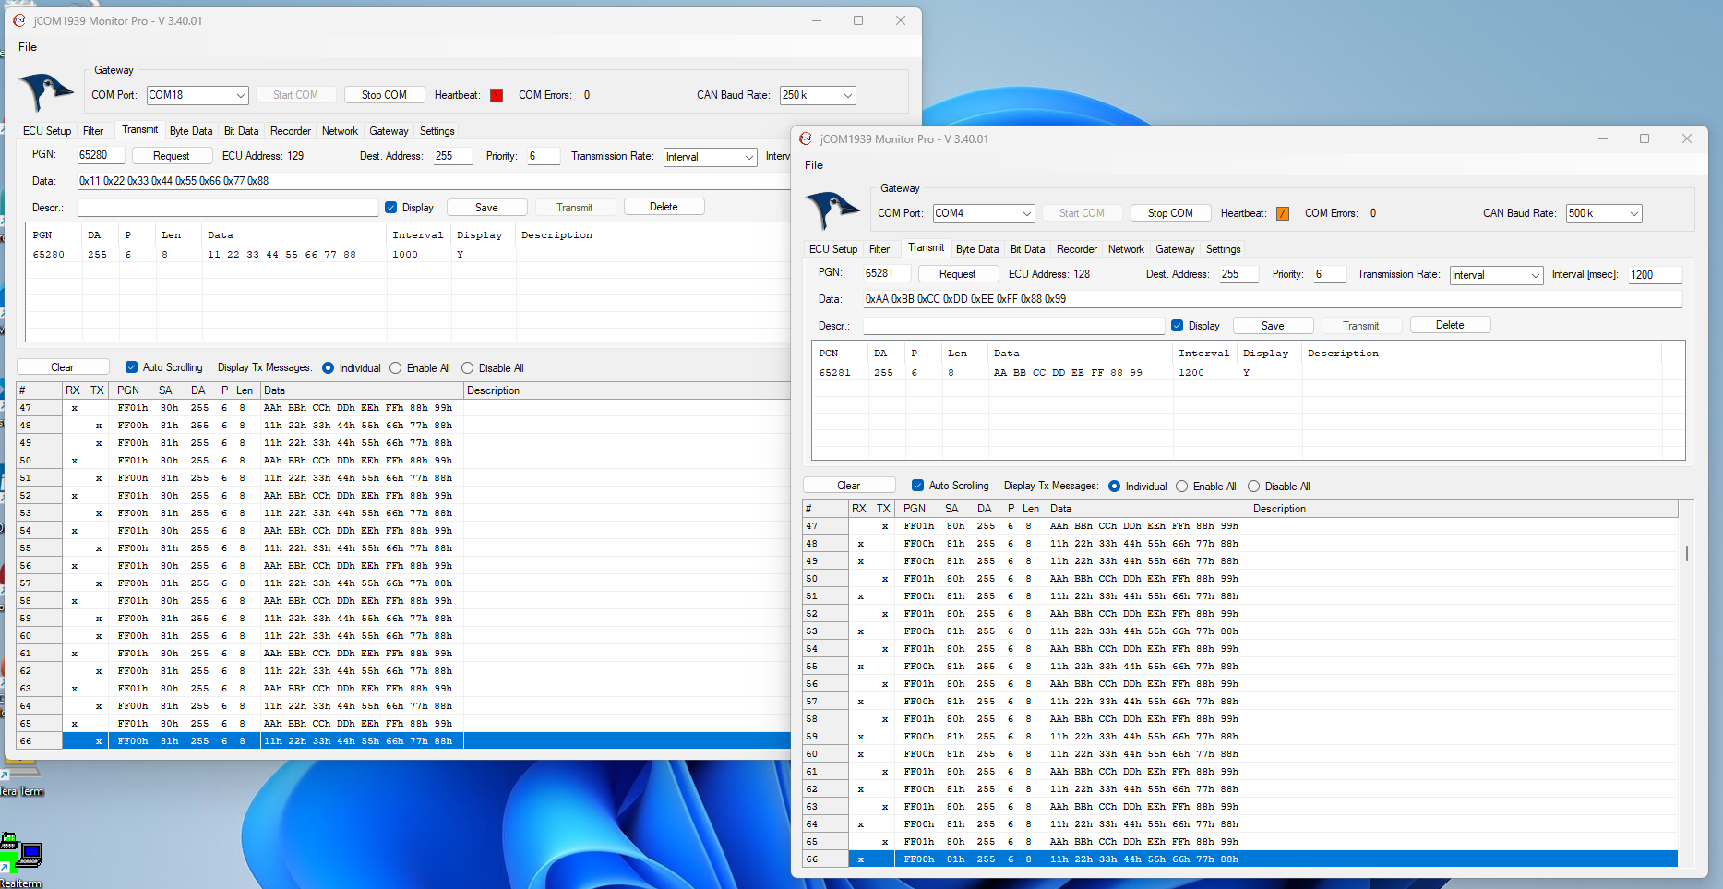Switch to the Byte Data tab in the COM18 window

tap(191, 131)
